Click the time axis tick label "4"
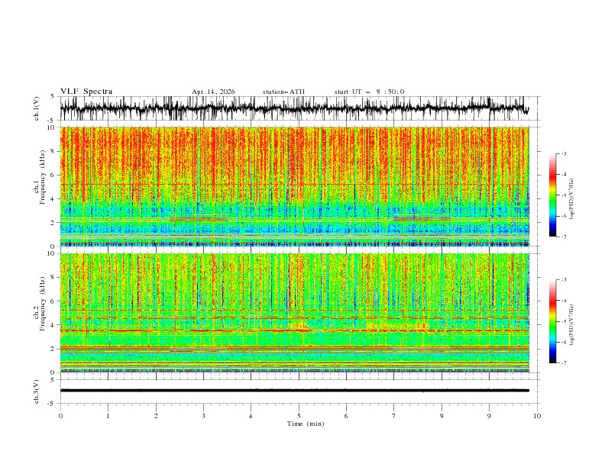 [251, 416]
